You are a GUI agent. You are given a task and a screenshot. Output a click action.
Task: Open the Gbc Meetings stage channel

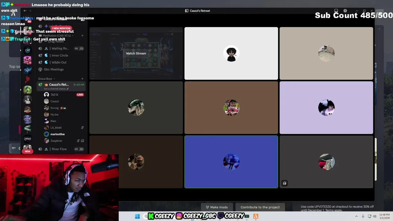[61, 69]
